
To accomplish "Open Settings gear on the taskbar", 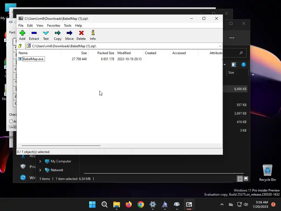I will tap(153, 204).
